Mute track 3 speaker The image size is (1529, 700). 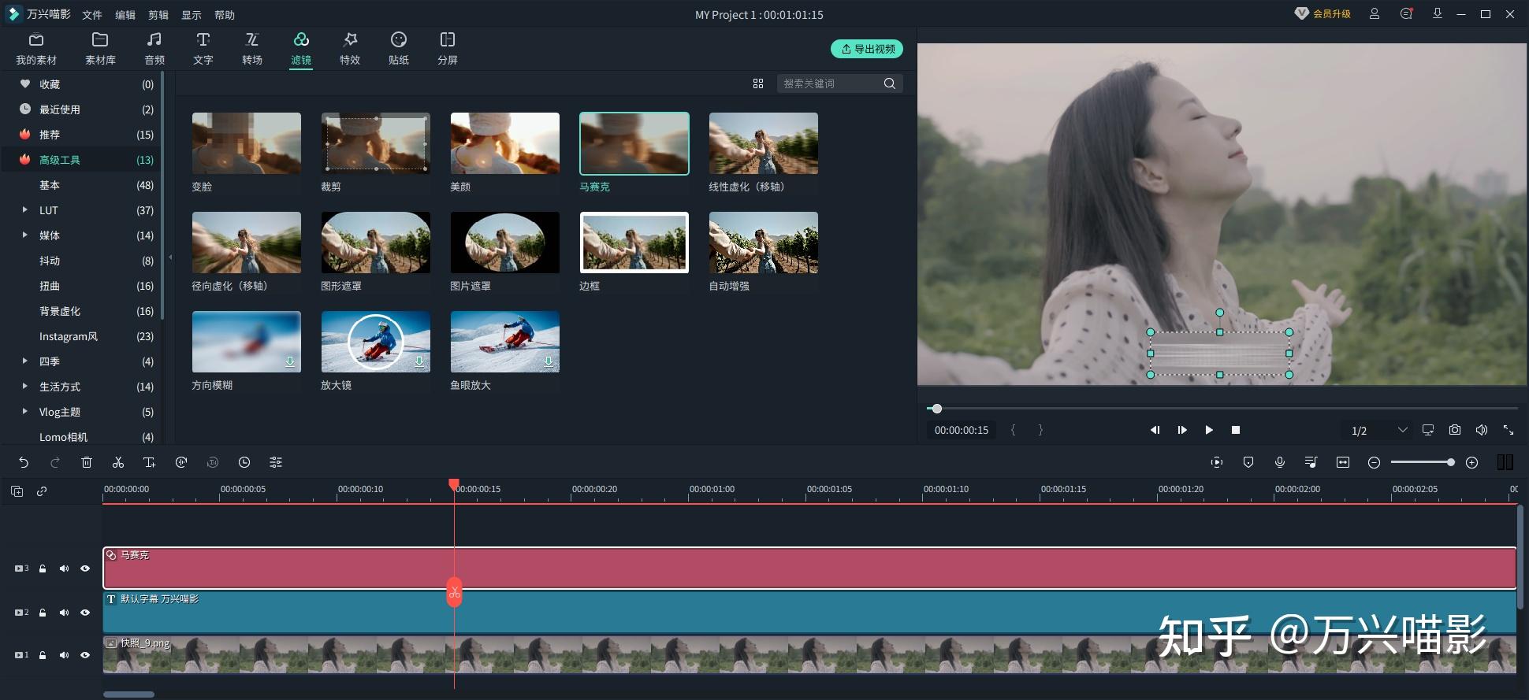[x=64, y=569]
